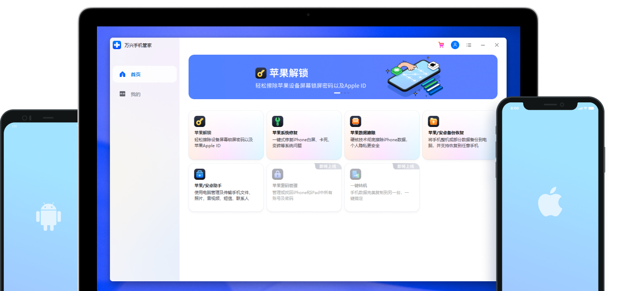
Task: Click the lock icon on 苹果密码管理 card
Action: pos(277,174)
